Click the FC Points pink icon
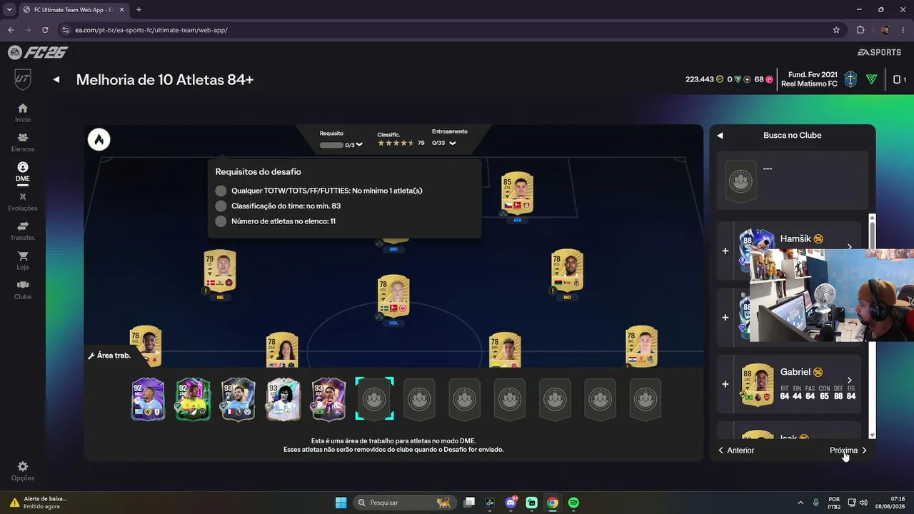914x514 pixels. tap(769, 80)
